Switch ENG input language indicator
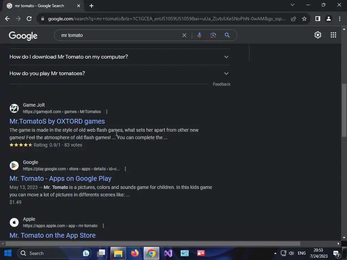The width and height of the screenshot is (347, 260). click(302, 253)
